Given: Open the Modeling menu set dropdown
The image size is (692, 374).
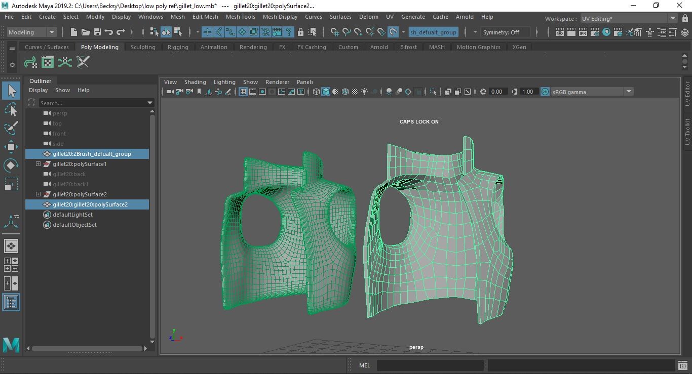Looking at the screenshot, I should [x=31, y=32].
